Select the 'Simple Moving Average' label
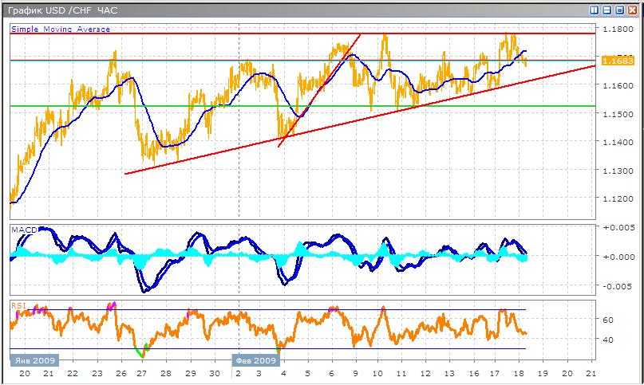The image size is (644, 385). tap(61, 29)
